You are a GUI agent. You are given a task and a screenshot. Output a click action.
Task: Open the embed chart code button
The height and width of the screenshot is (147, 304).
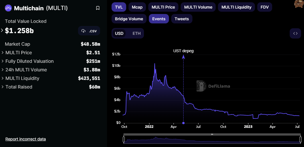tap(295, 33)
